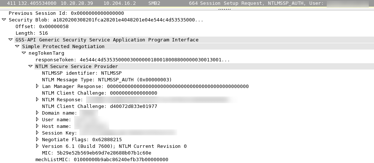Screen dimensions: 374x163
Task: Click source IP 10.28.28.39 in packet row
Action: [77, 3]
